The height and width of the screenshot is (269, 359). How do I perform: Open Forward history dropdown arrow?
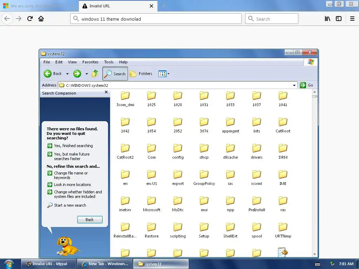pyautogui.click(x=87, y=74)
